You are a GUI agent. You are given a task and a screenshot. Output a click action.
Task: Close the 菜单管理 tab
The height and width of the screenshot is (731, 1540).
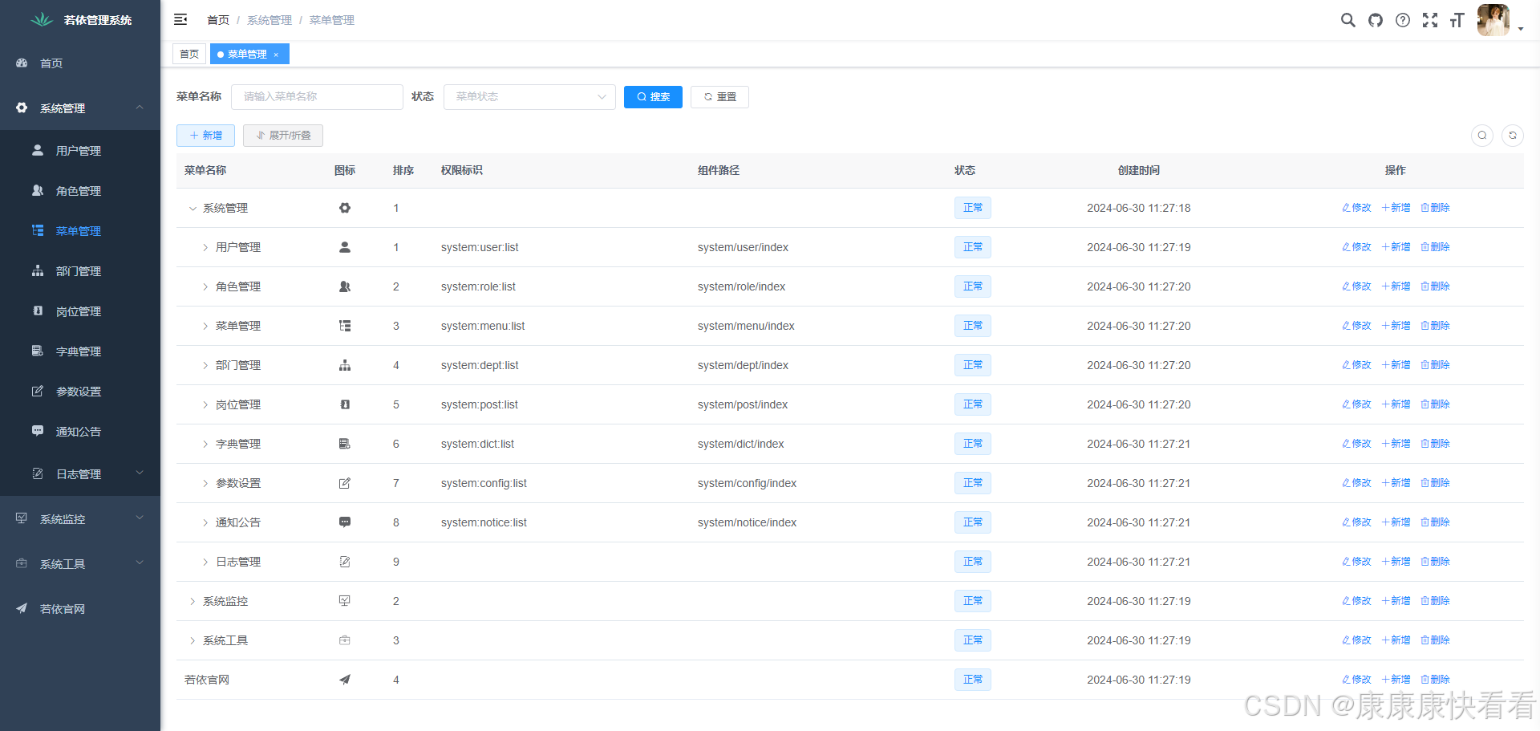pos(276,55)
